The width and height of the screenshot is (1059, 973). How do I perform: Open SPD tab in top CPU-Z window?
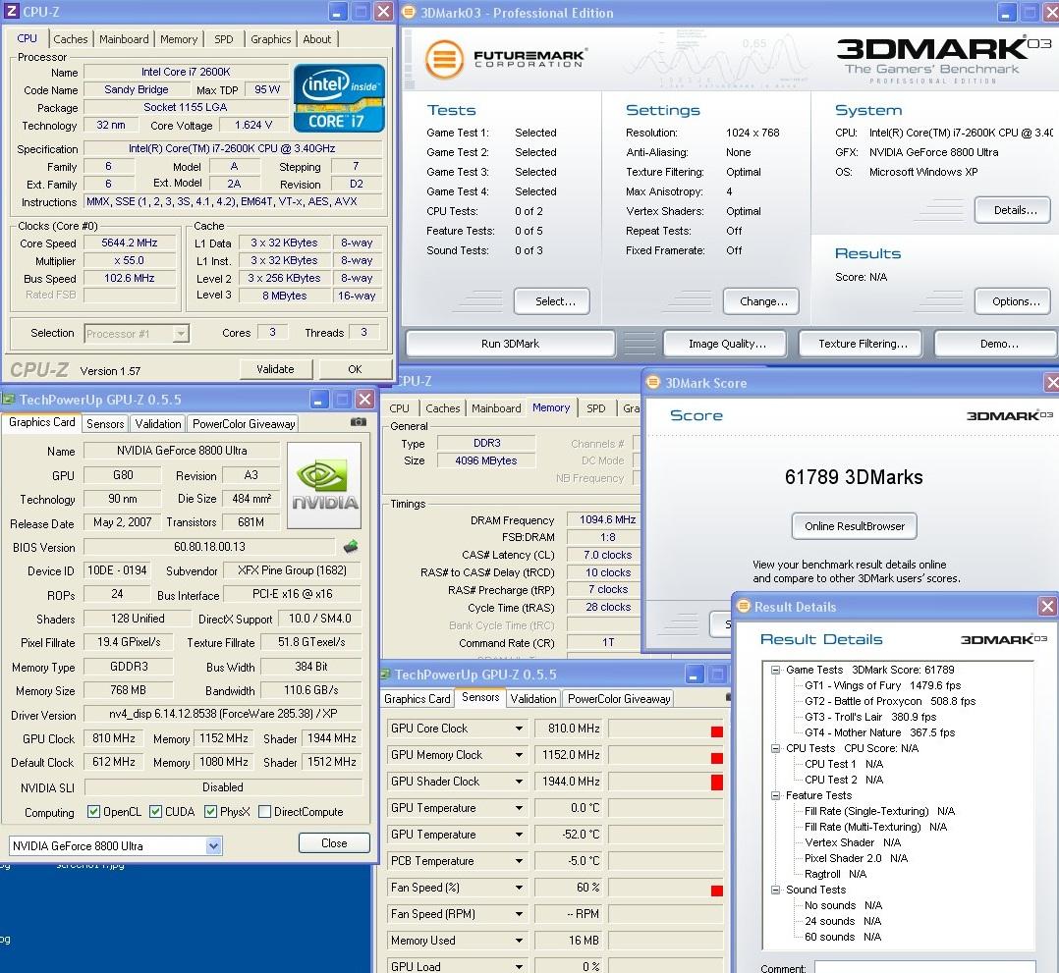click(x=224, y=39)
